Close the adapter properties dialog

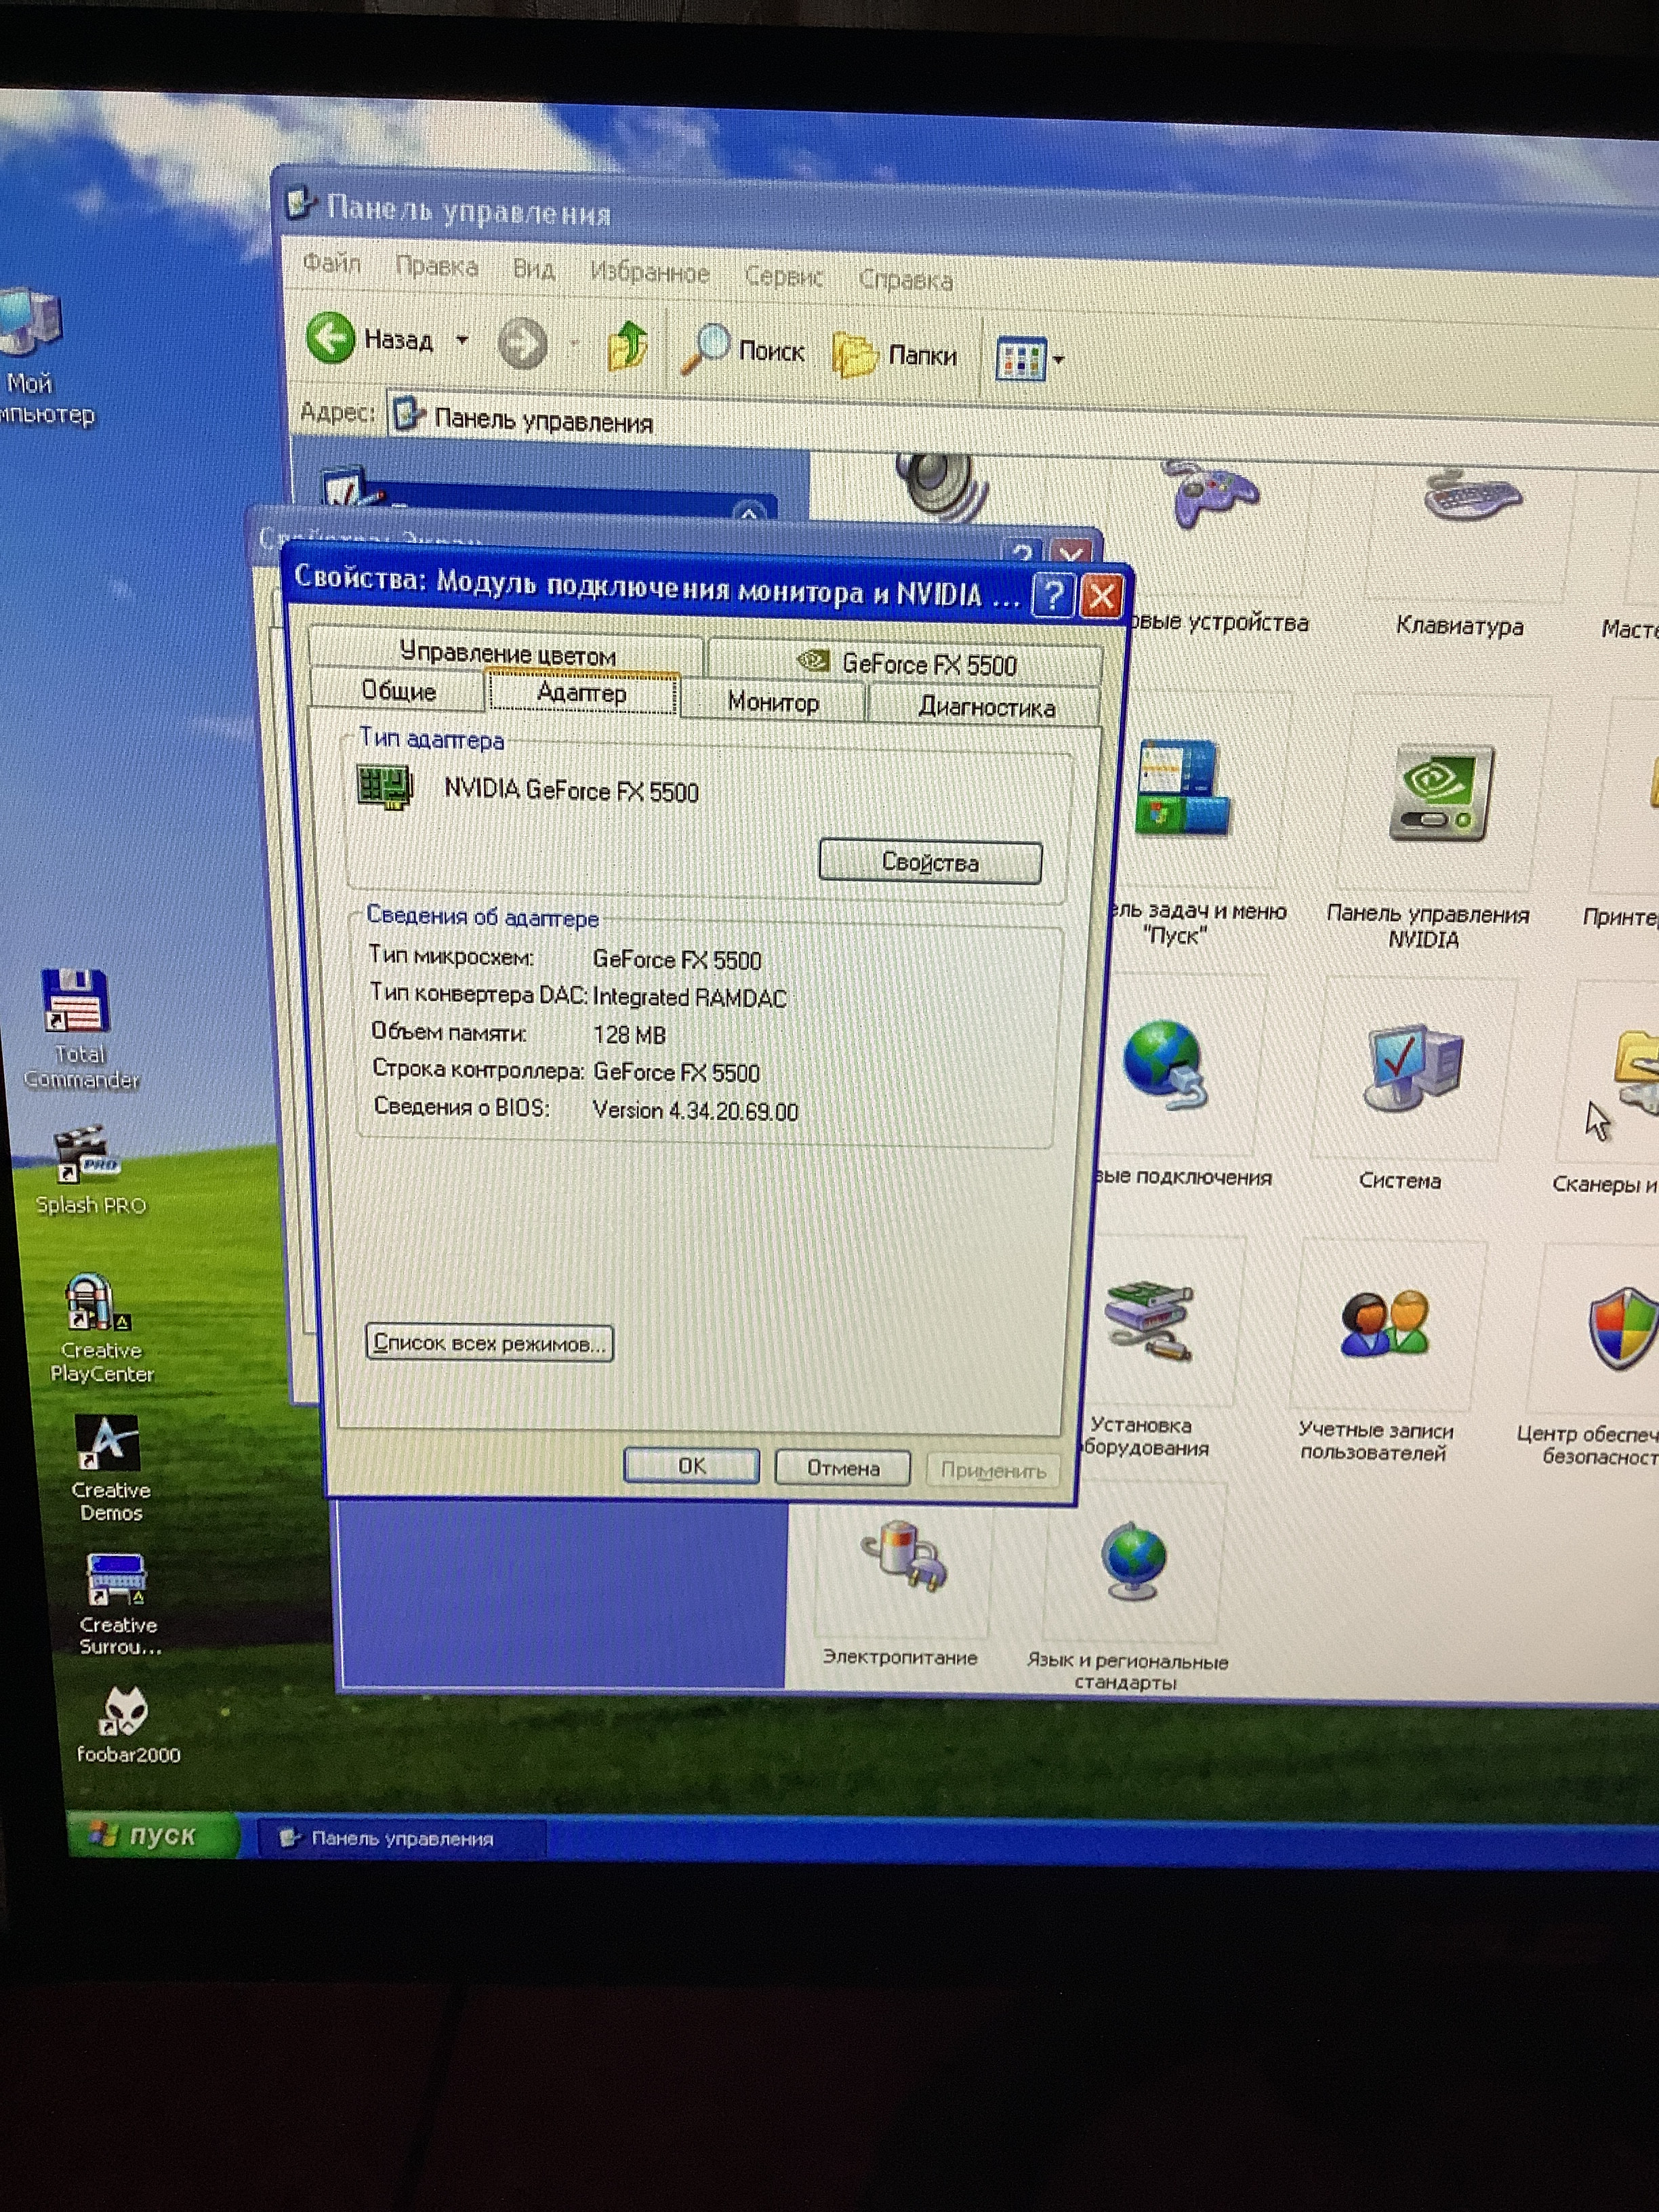[x=1102, y=597]
